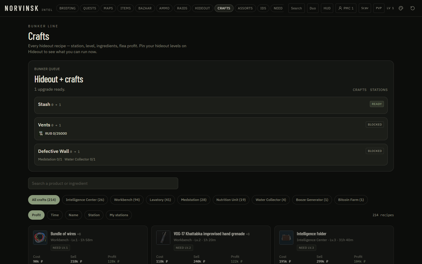
Task: Open the RAIDS tab
Action: pos(182,8)
